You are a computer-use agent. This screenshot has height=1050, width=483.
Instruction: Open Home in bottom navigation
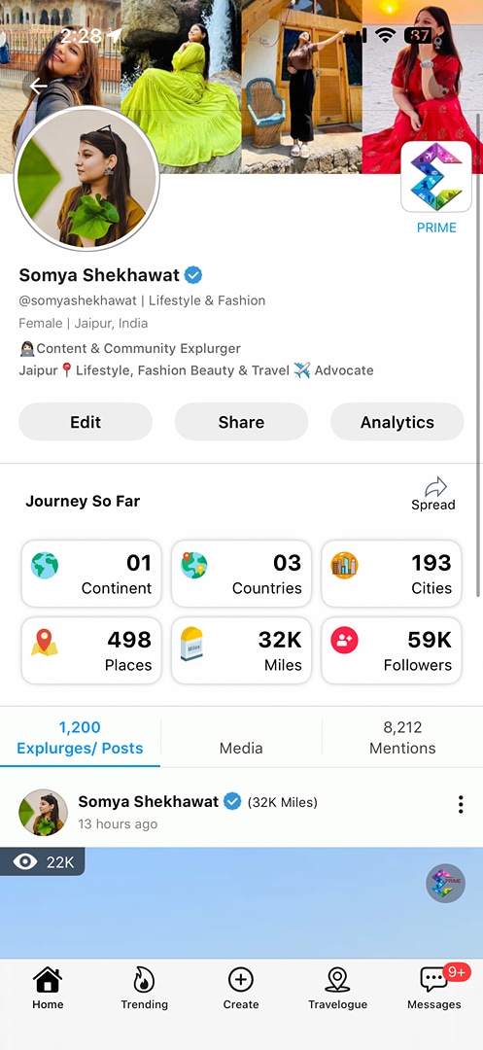pos(49,988)
